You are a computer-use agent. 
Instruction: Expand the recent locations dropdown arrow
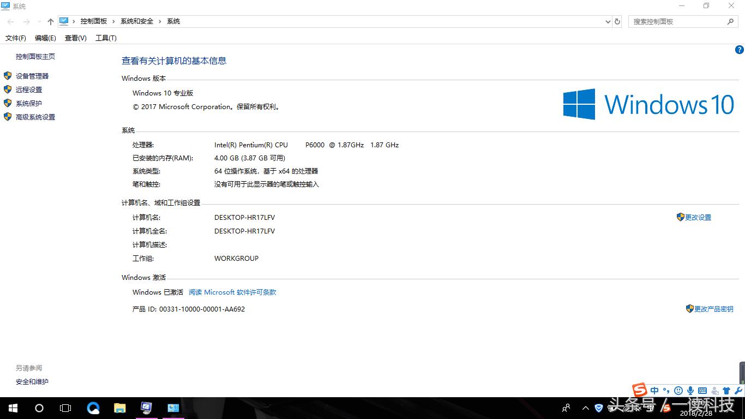[x=39, y=22]
